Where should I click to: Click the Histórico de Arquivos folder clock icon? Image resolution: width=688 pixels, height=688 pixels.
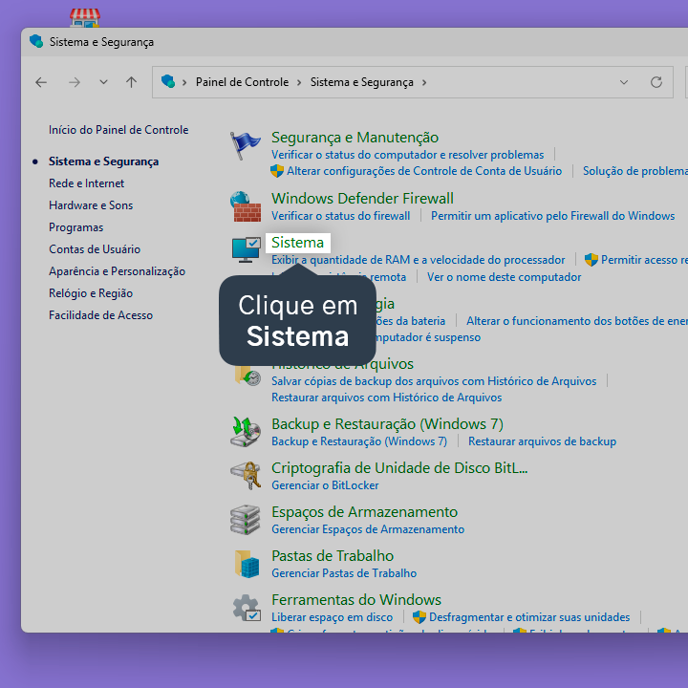(247, 376)
